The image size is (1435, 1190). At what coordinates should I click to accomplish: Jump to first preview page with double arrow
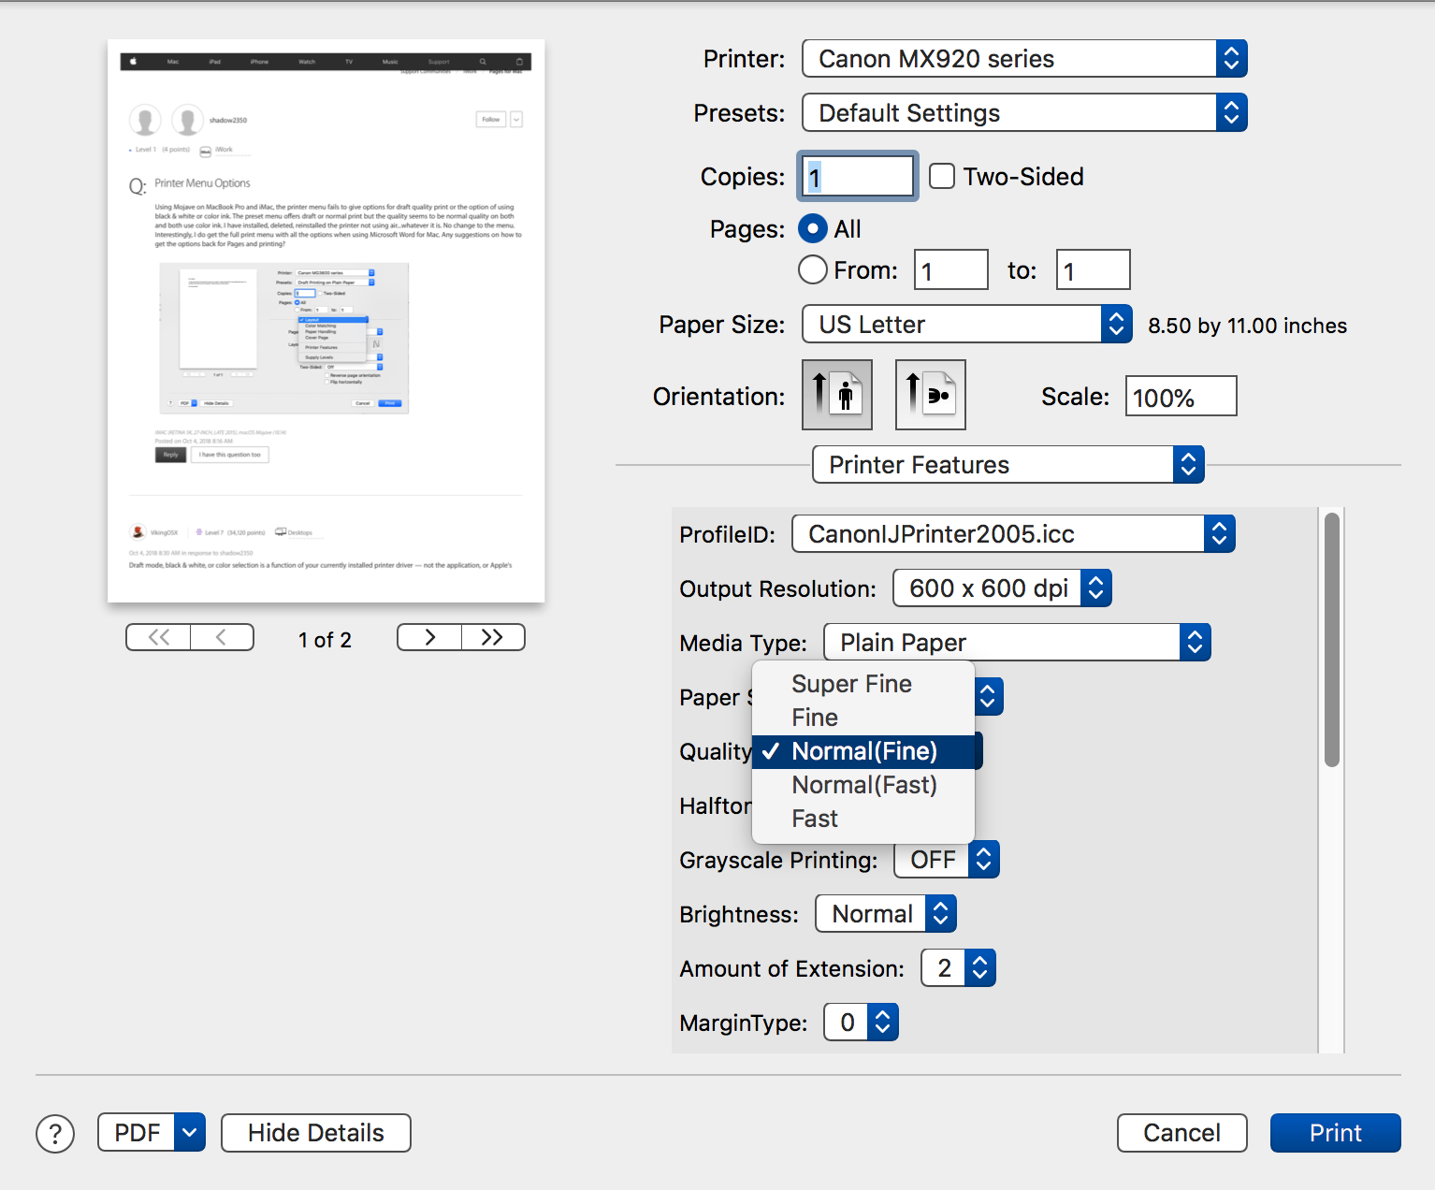(157, 637)
